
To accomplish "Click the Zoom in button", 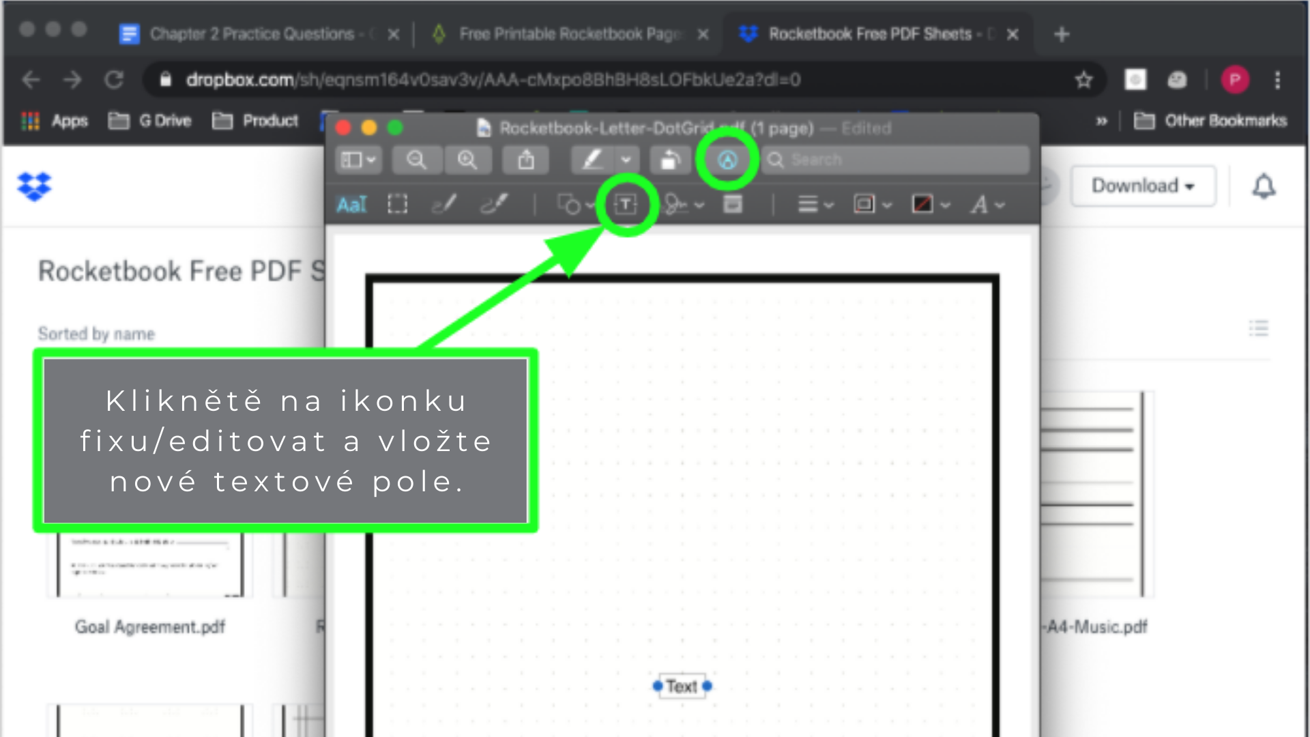I will tap(467, 159).
